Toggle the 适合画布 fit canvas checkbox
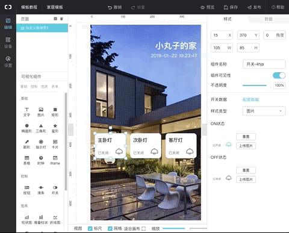This screenshot has width=289, height=233. (143, 228)
